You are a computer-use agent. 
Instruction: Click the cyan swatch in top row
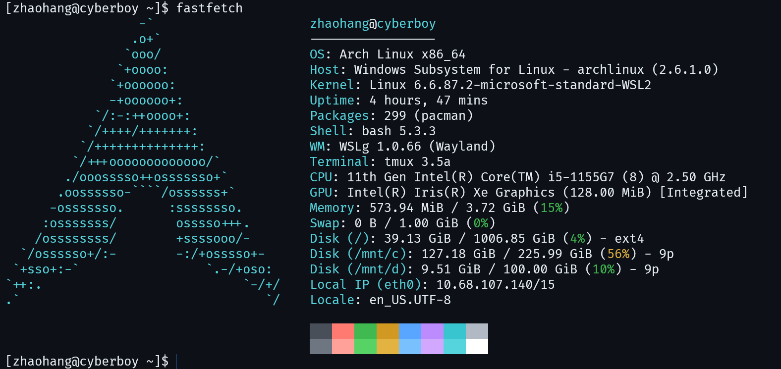454,331
